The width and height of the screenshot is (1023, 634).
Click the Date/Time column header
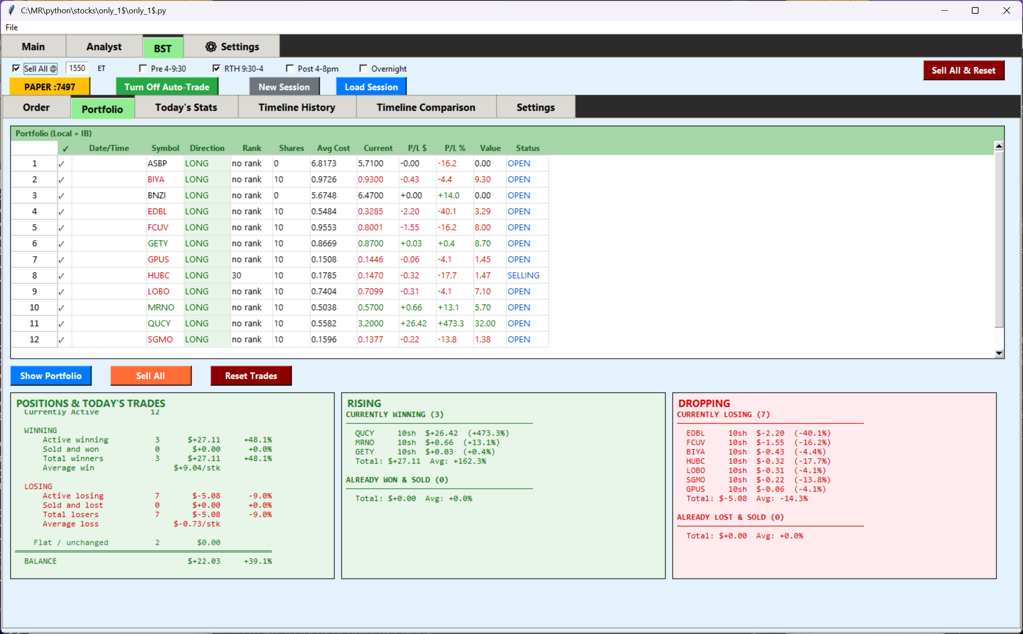click(109, 148)
